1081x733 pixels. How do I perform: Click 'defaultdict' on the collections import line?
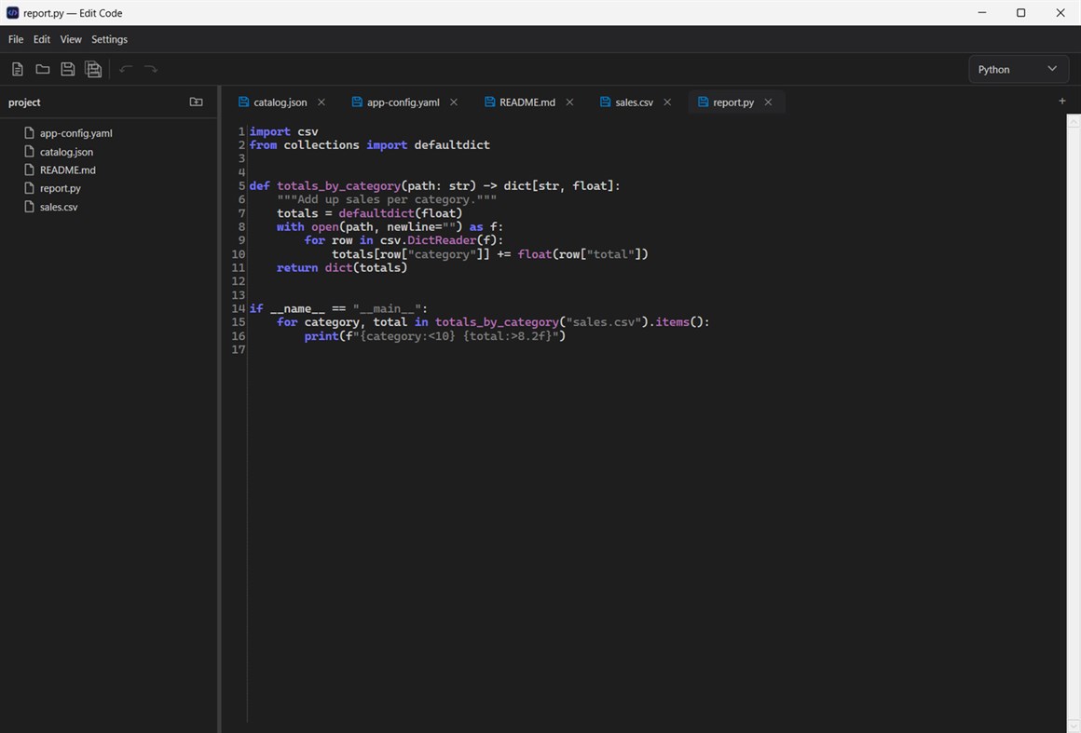tap(452, 144)
